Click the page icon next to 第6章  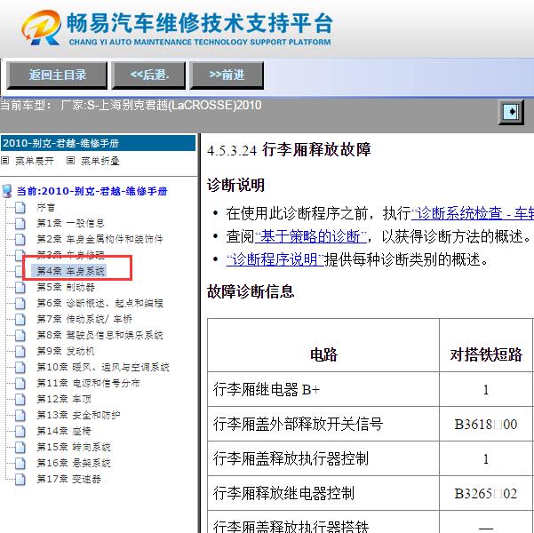(20, 303)
